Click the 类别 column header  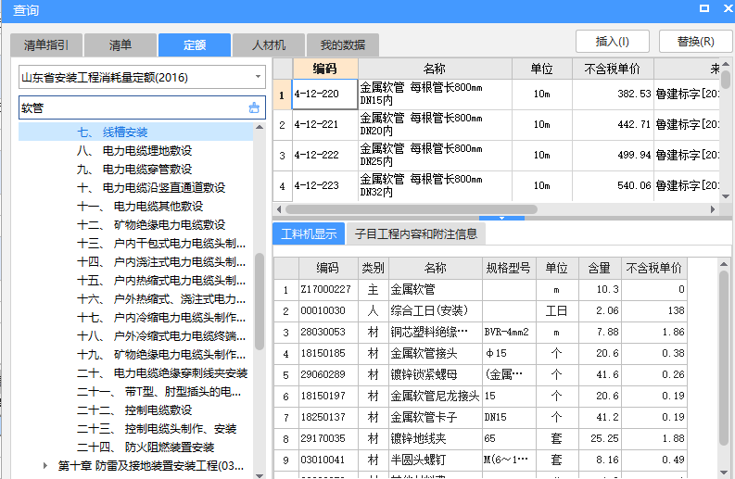(x=374, y=268)
